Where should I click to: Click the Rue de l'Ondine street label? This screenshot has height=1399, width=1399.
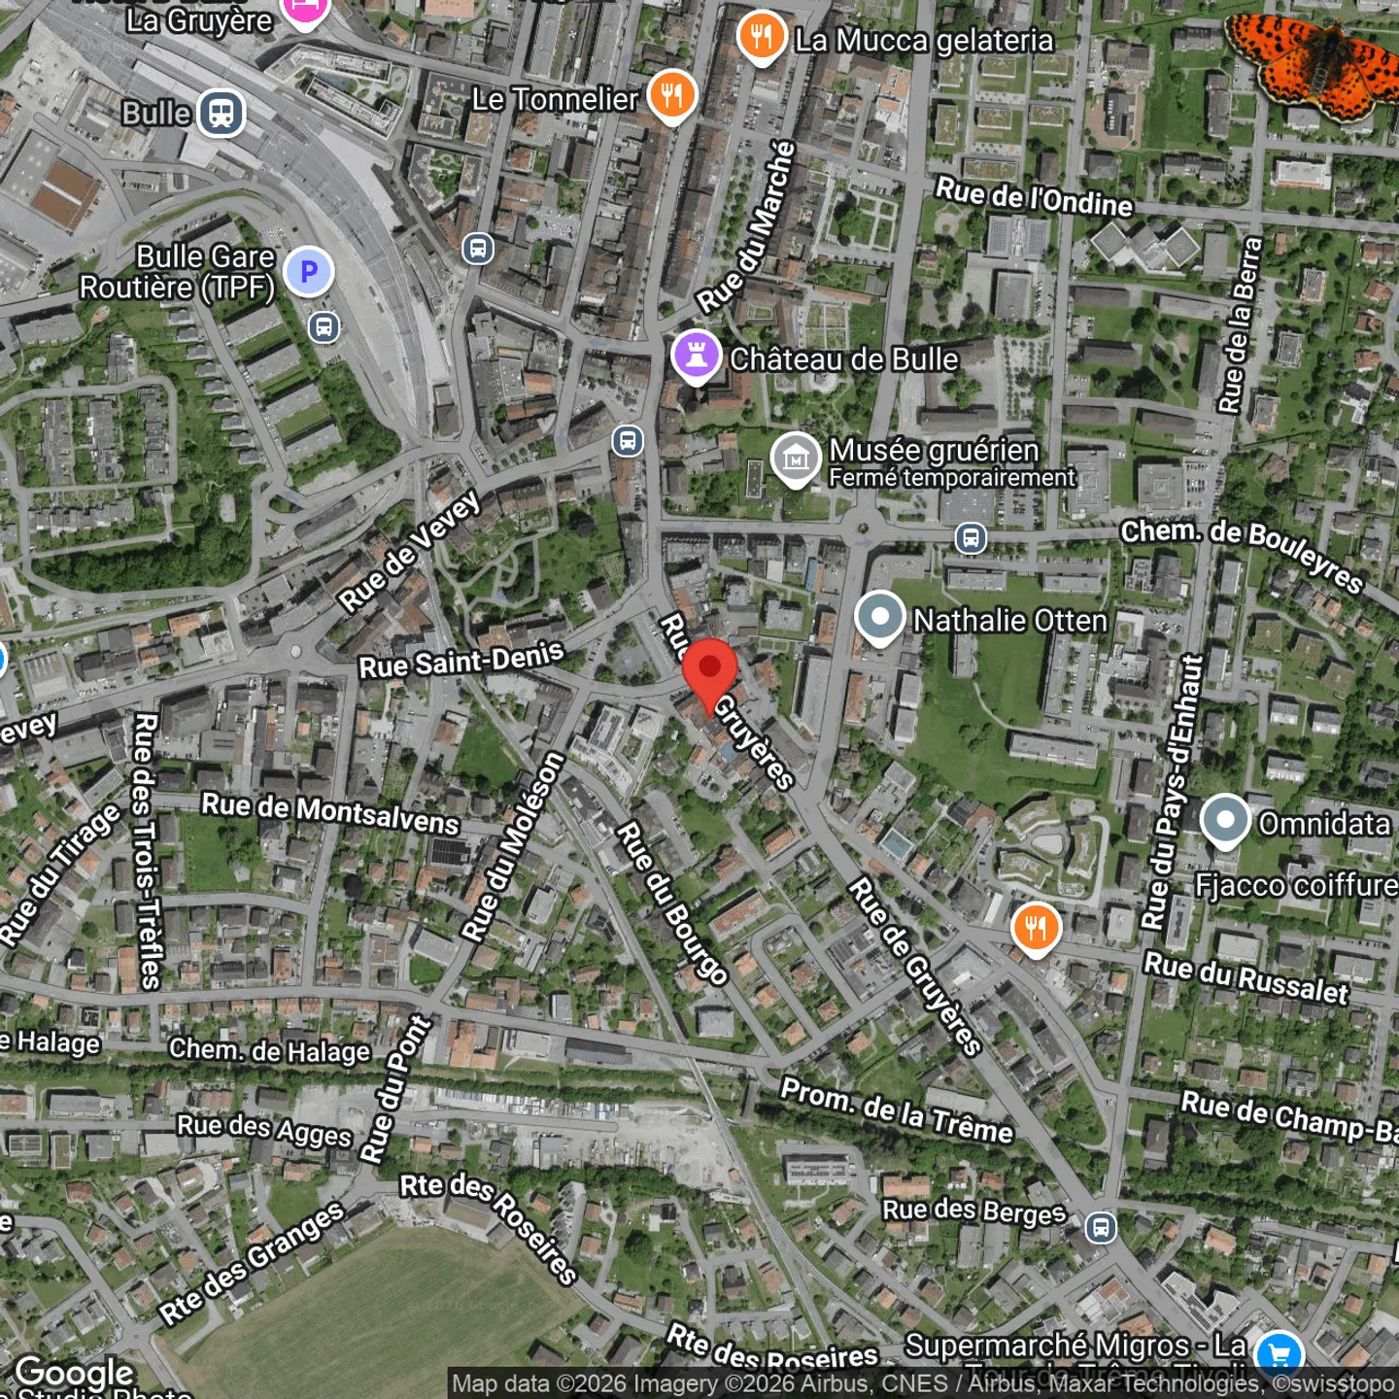point(1035,197)
